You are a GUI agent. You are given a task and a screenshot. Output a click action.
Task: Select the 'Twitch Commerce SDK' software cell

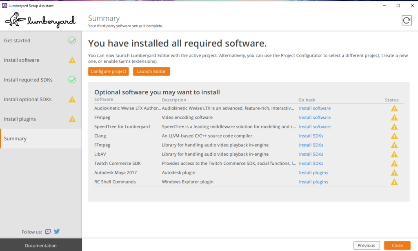point(117,164)
